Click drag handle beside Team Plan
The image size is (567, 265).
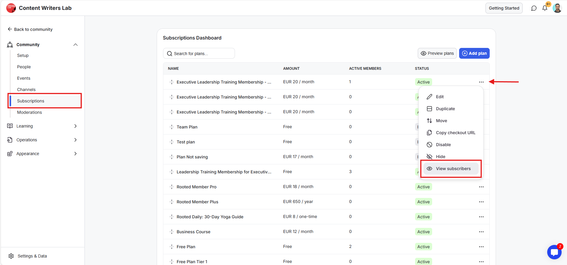pos(172,127)
